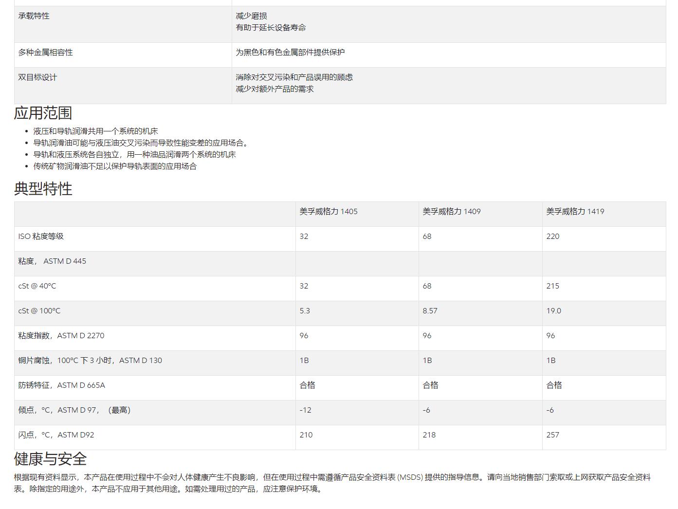The height and width of the screenshot is (509, 678).
Task: Click the 多种金属相容性 table cell
Action: (x=123, y=55)
